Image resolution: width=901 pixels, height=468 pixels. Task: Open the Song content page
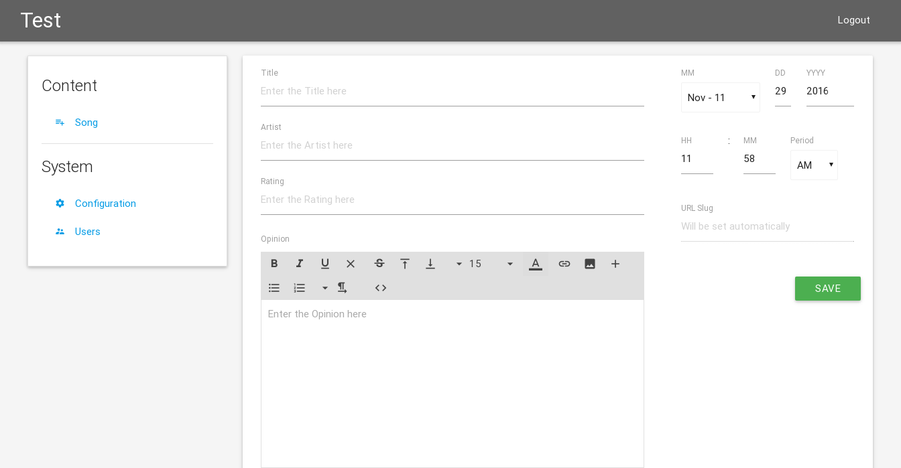86,123
